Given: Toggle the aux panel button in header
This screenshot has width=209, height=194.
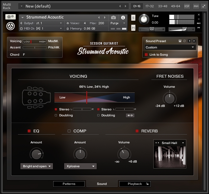Looking at the screenshot, I should [x=196, y=6].
